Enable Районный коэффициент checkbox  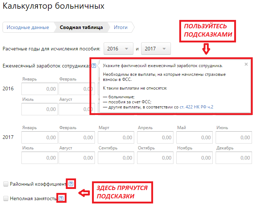6,184
